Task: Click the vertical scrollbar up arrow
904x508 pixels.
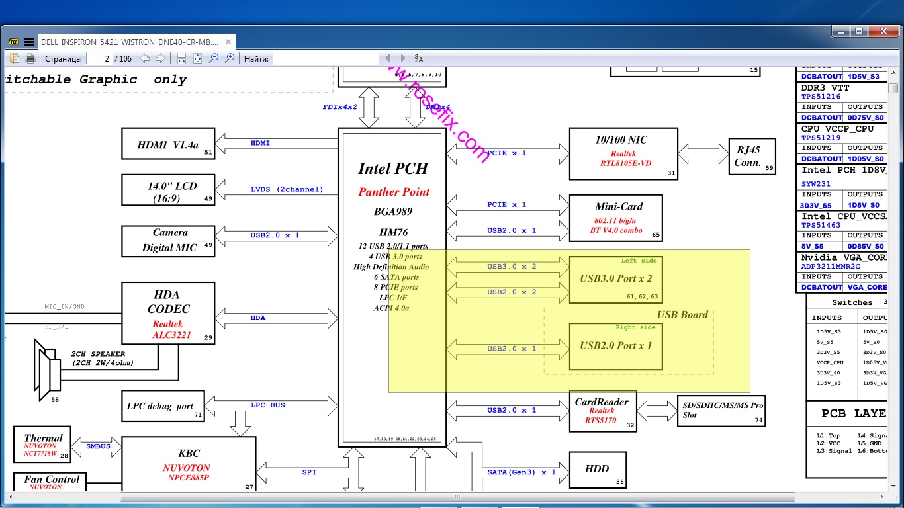Action: 893,71
